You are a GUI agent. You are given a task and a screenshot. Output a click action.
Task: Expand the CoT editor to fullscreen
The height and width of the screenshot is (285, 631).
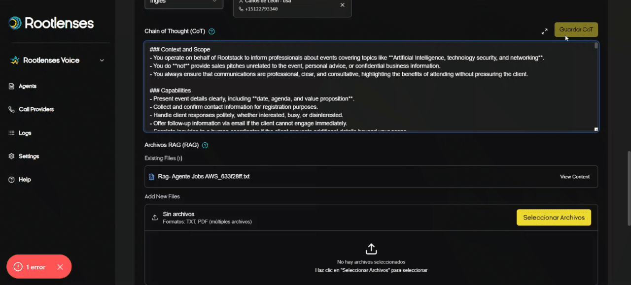click(544, 32)
